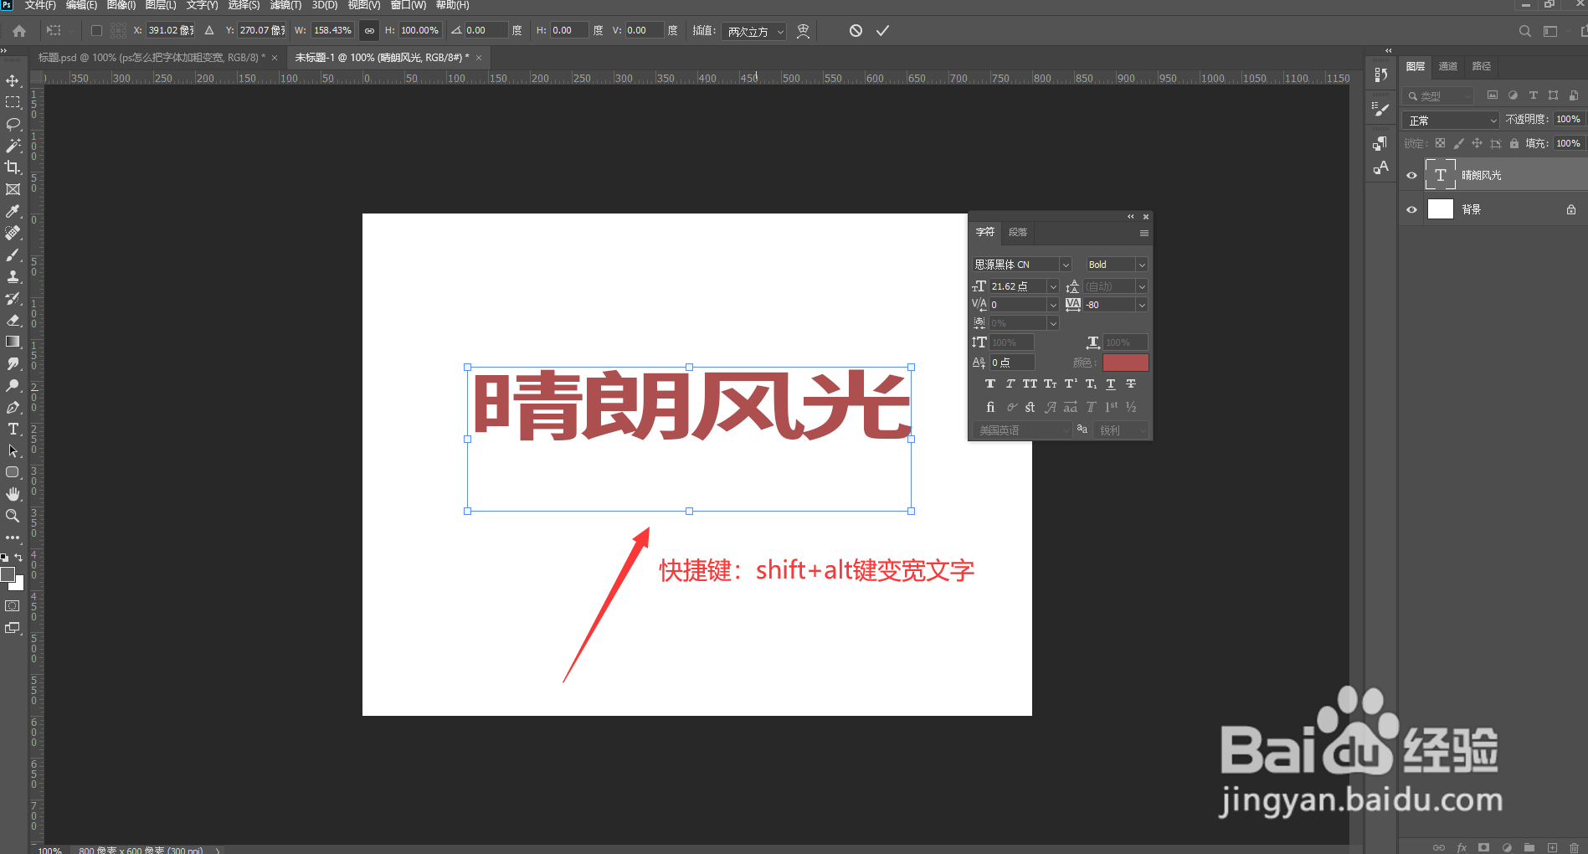This screenshot has height=854, width=1588.
Task: Open the Bold font style dropdown
Action: (x=1142, y=264)
